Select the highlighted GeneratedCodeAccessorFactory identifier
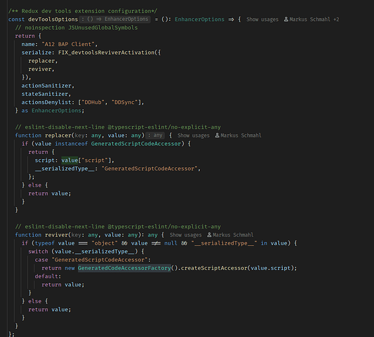The image size is (374, 337). pos(124,268)
